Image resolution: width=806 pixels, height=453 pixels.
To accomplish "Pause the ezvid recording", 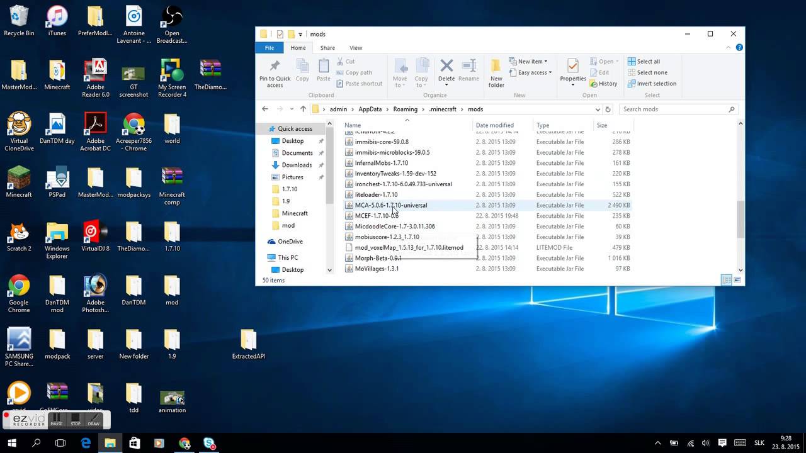I will [x=57, y=420].
